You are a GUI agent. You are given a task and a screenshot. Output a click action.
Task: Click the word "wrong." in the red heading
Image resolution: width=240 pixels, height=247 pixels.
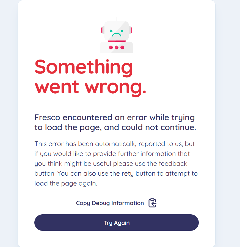[115, 87]
